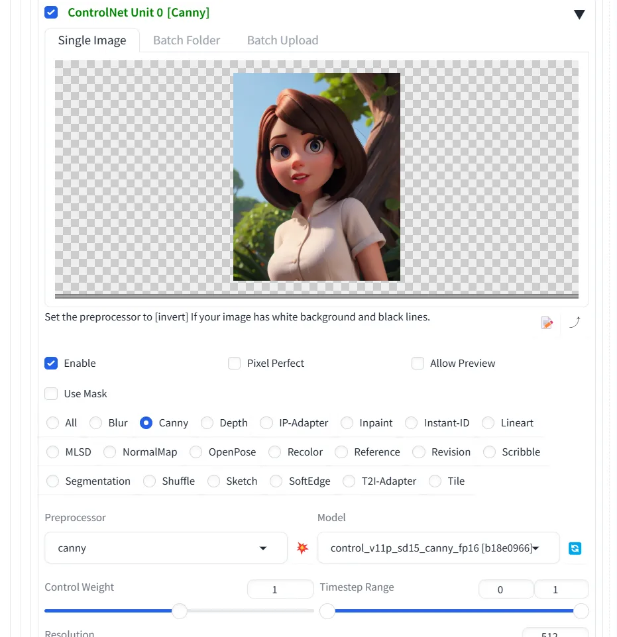Enable Allow Preview
Viewport: 617px width, 637px height.
pyautogui.click(x=418, y=363)
